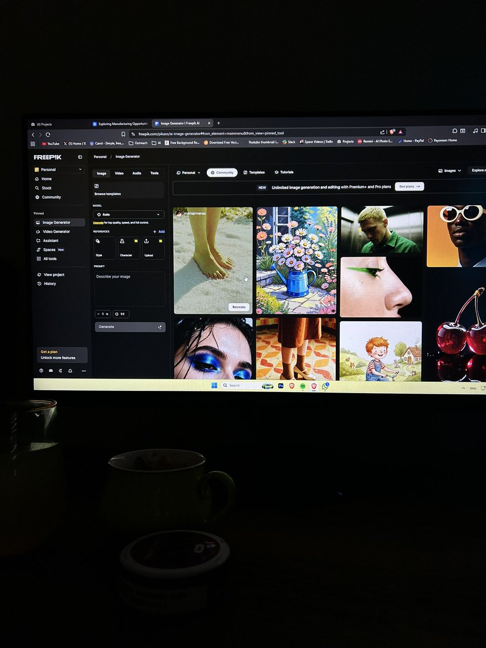Open the Upload reference option
The image size is (486, 648).
[x=153, y=248]
